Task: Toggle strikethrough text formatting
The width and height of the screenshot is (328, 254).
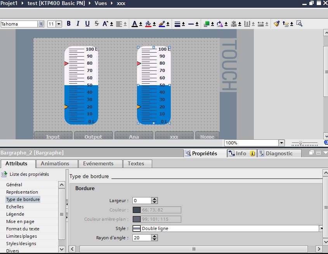Action: coord(97,24)
